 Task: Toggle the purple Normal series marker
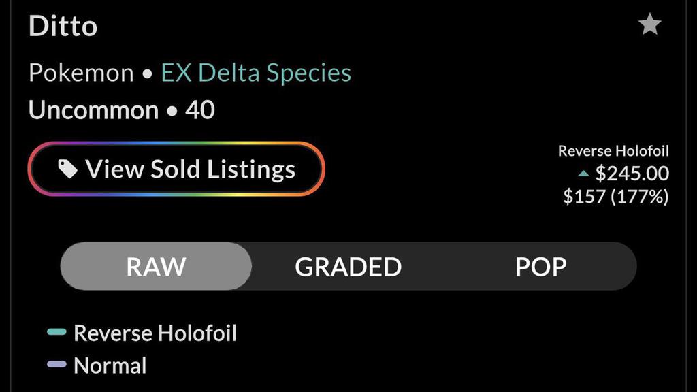pyautogui.click(x=57, y=365)
